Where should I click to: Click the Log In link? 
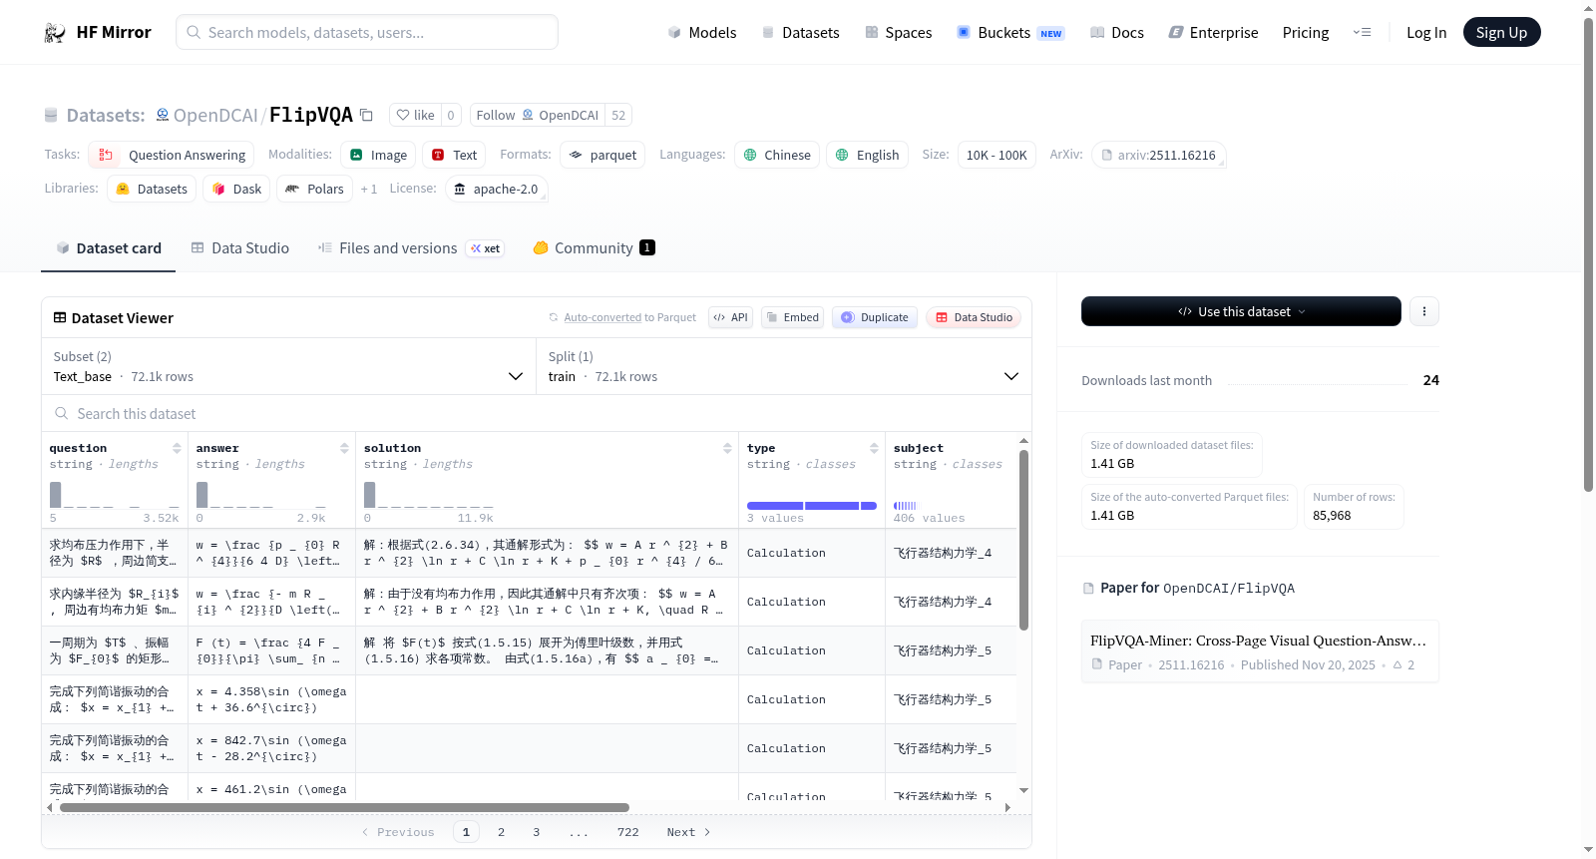1426,33
